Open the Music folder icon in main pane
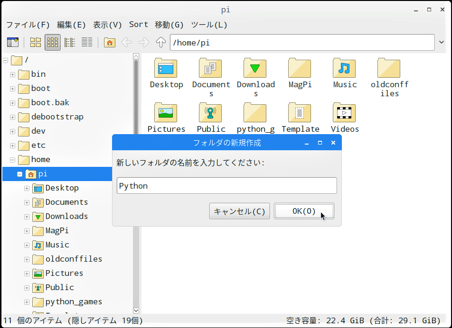452x328 pixels. point(345,68)
